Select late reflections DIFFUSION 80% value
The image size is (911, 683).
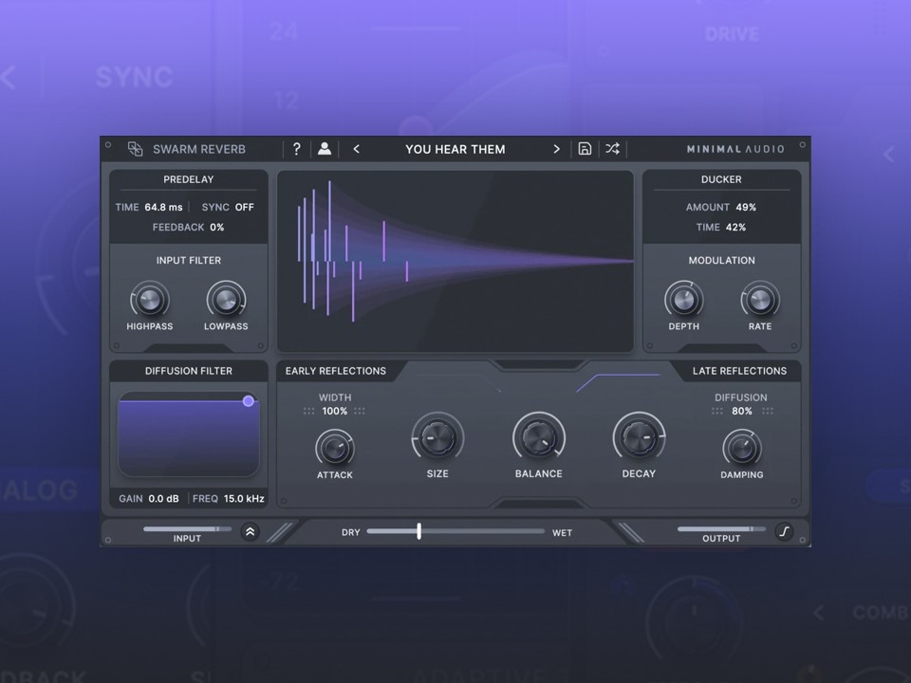click(x=742, y=411)
